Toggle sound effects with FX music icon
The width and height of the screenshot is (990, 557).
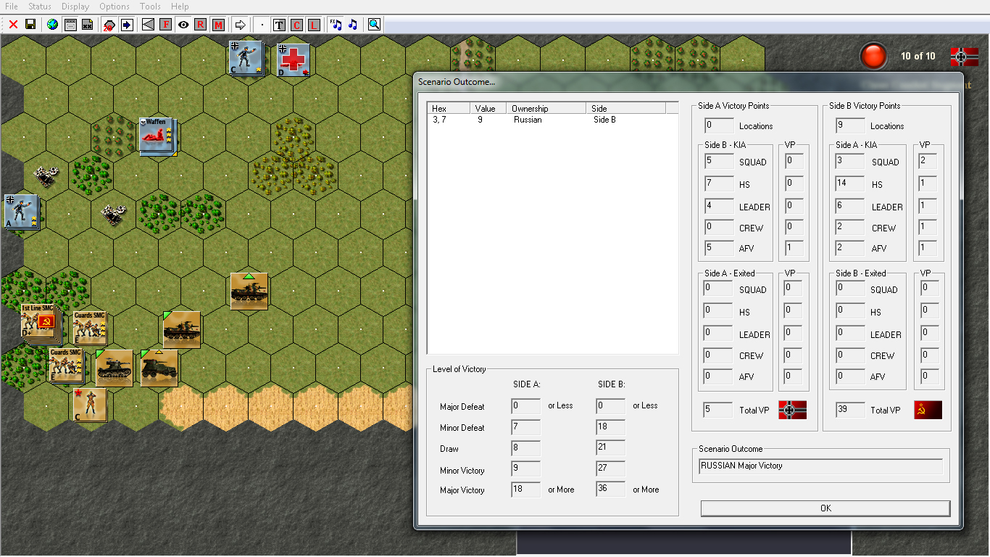click(x=336, y=25)
